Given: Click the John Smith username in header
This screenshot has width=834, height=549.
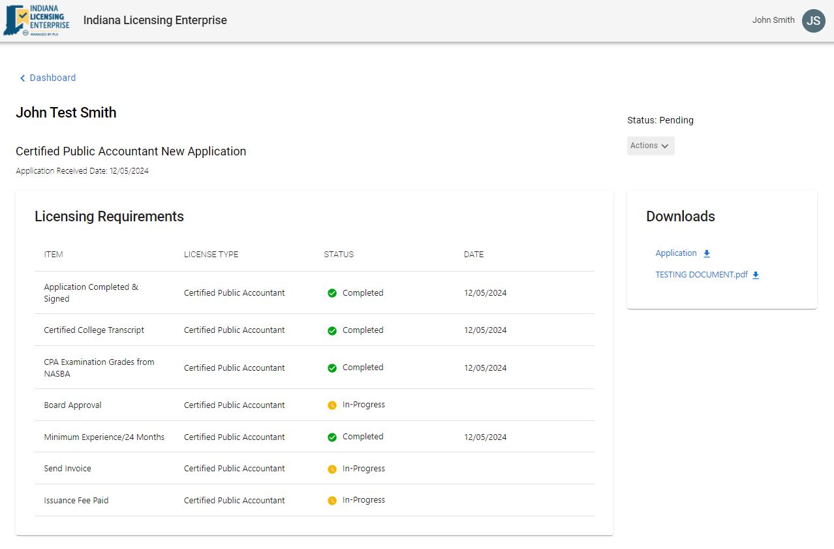Looking at the screenshot, I should (x=773, y=20).
